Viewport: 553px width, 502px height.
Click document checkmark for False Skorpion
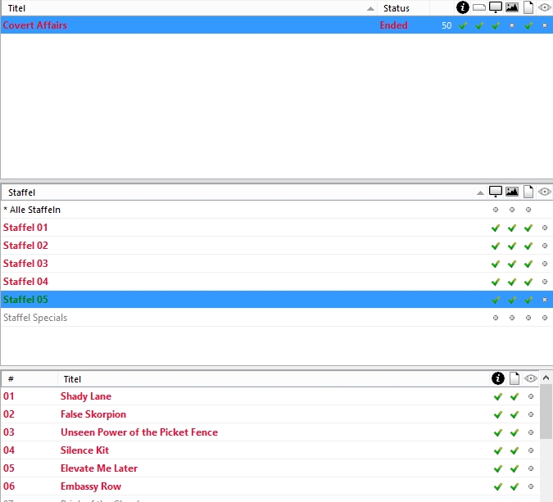pos(514,414)
